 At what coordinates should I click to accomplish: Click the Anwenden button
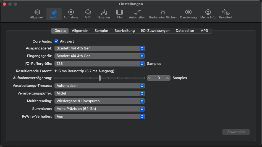(x=236, y=132)
